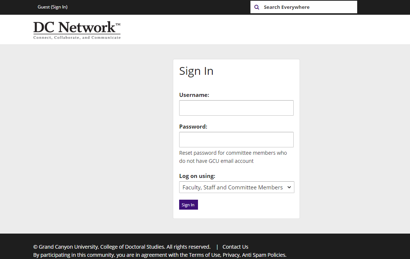
Task: Click into the Username input box
Action: tap(236, 108)
